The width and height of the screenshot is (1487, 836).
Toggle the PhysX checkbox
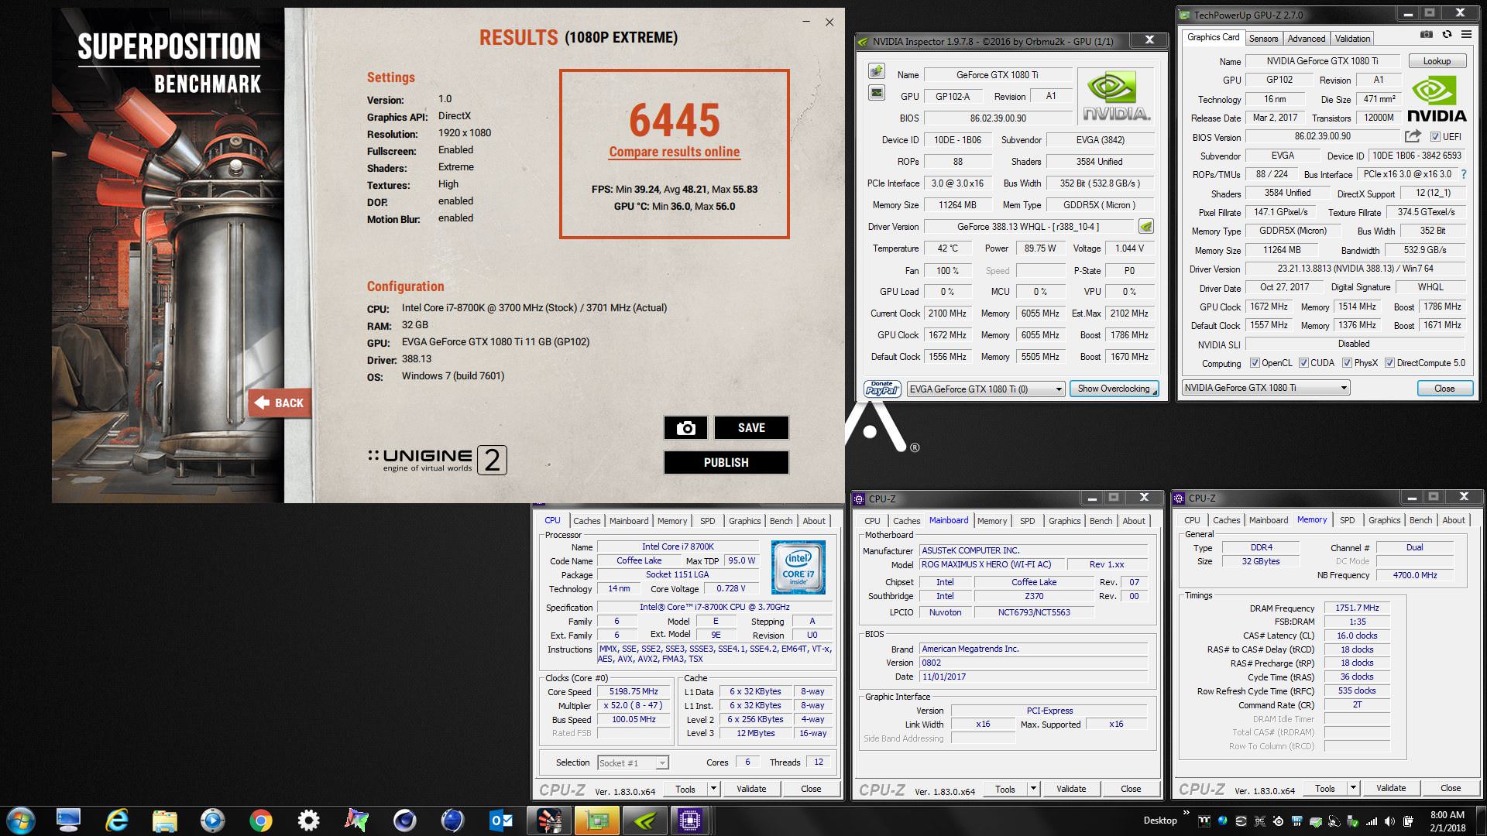click(1348, 363)
